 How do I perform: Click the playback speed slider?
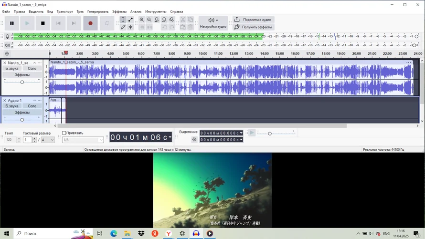coord(276,133)
